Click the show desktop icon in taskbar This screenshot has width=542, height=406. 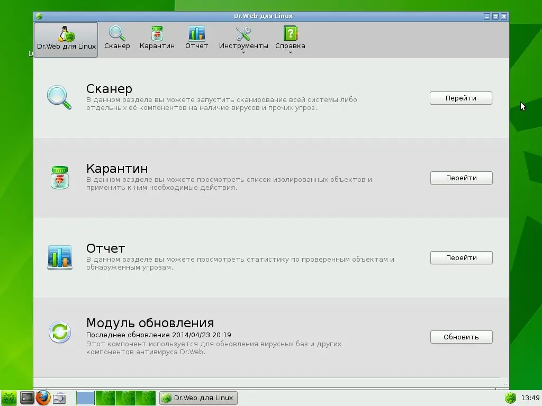59,398
